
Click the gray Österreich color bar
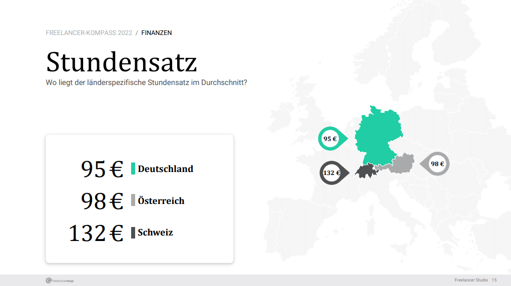[x=133, y=200]
